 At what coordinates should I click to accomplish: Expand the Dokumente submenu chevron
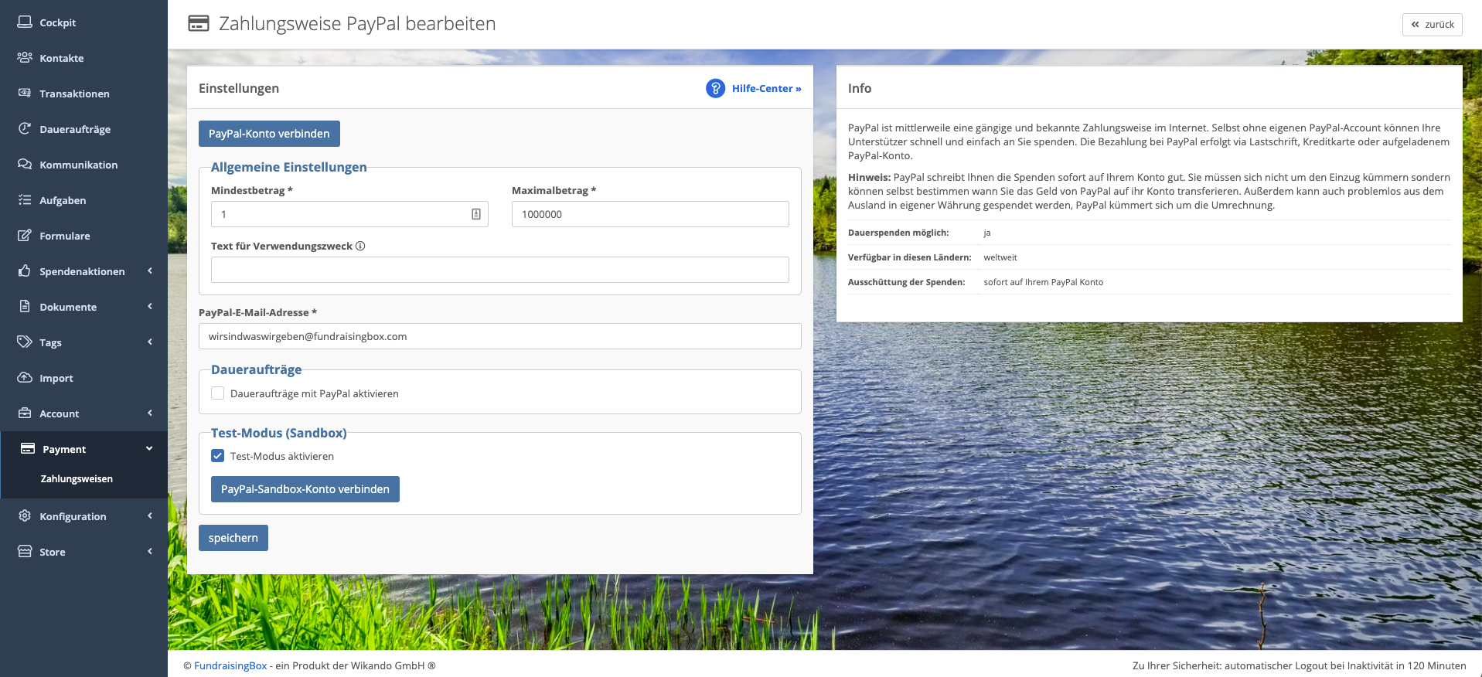(150, 306)
